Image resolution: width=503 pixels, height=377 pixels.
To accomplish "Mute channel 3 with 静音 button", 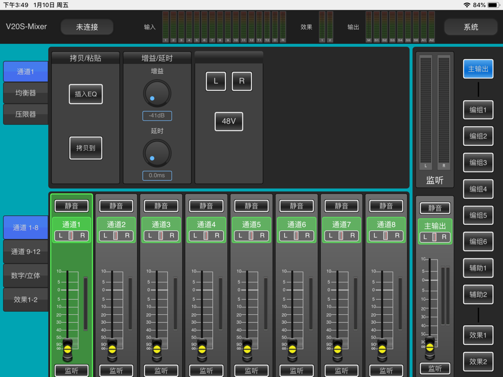I will coord(161,206).
